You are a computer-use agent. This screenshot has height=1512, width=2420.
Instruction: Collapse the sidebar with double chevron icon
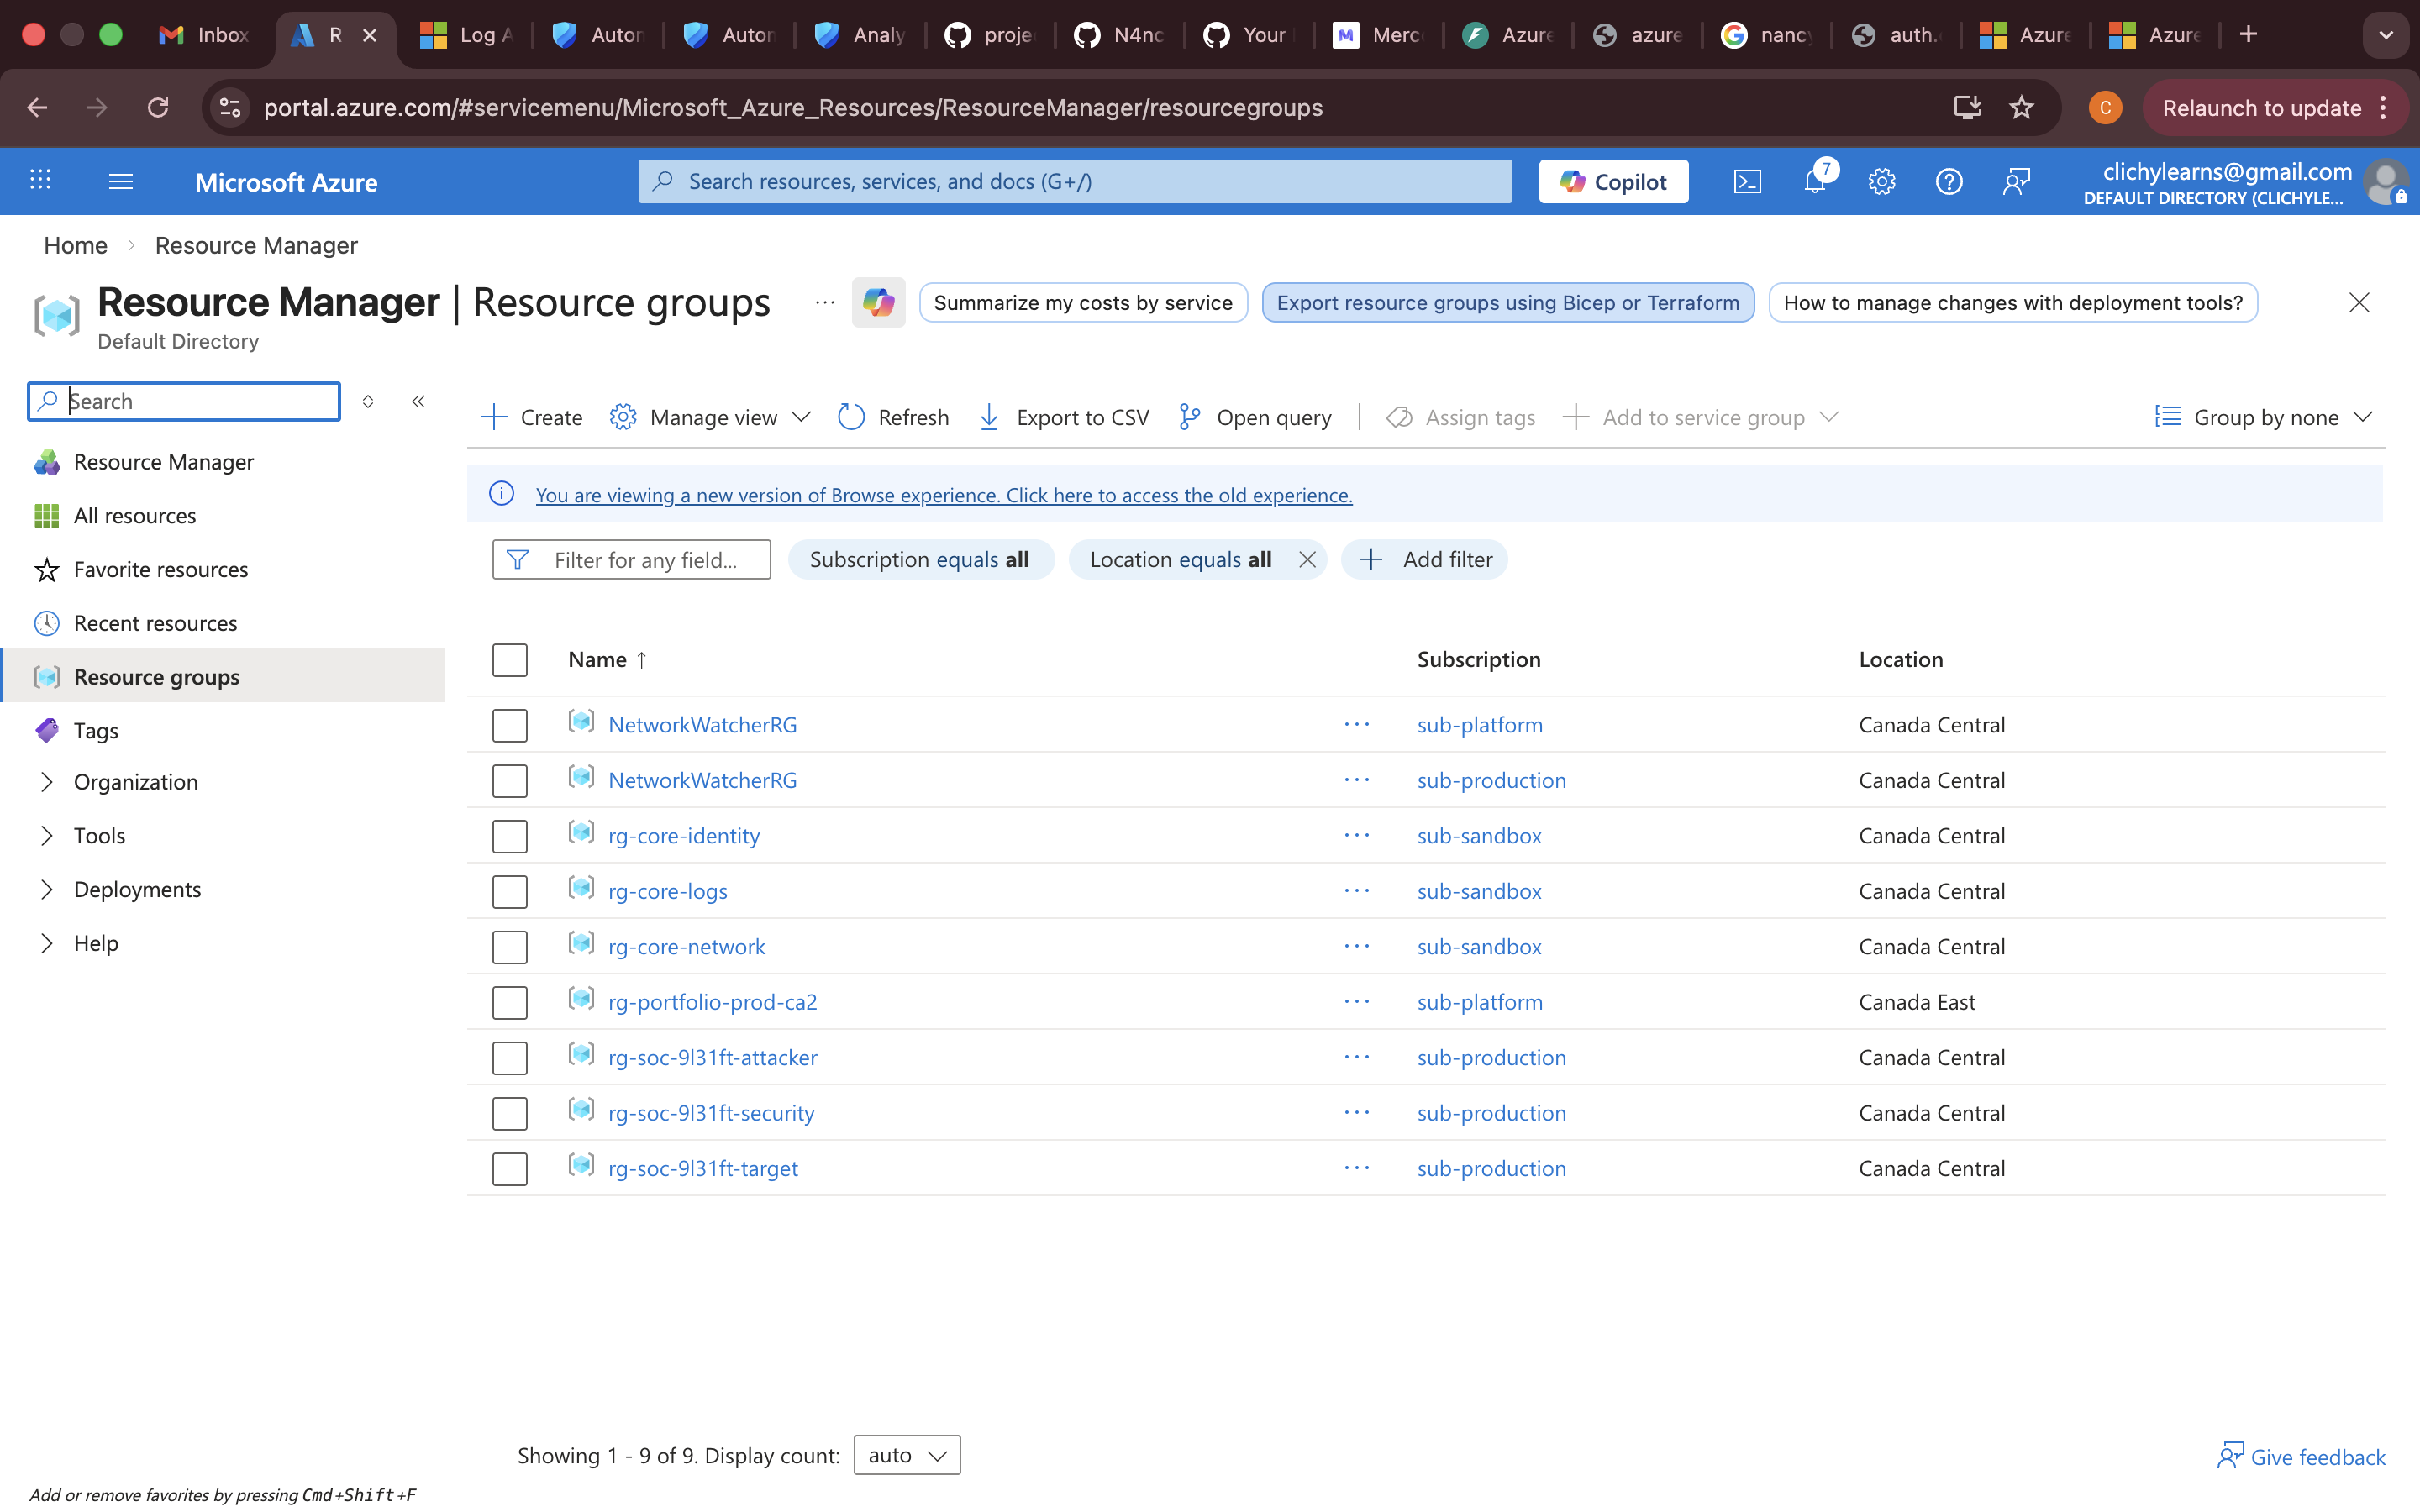pyautogui.click(x=418, y=401)
